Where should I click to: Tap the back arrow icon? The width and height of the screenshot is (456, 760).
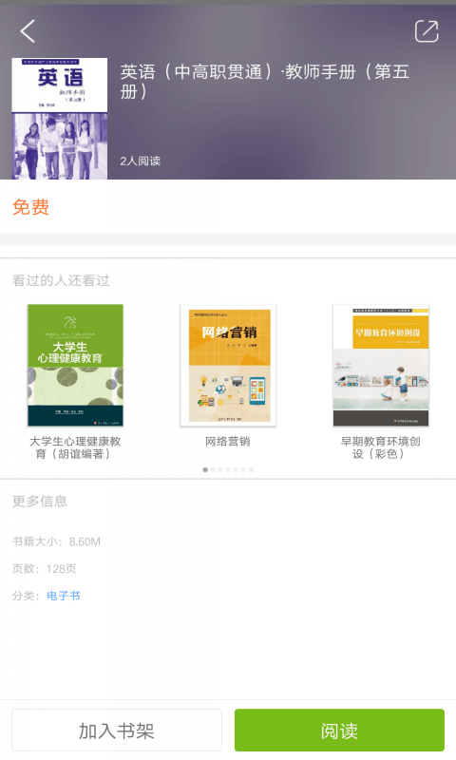[x=28, y=31]
